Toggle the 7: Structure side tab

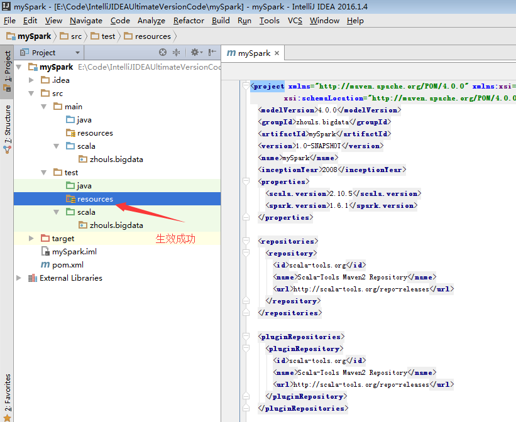7,129
